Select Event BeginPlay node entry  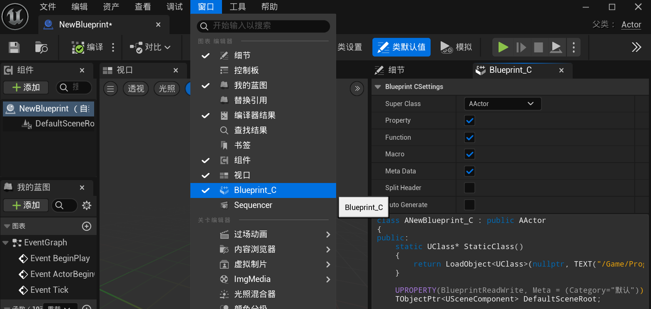point(55,258)
